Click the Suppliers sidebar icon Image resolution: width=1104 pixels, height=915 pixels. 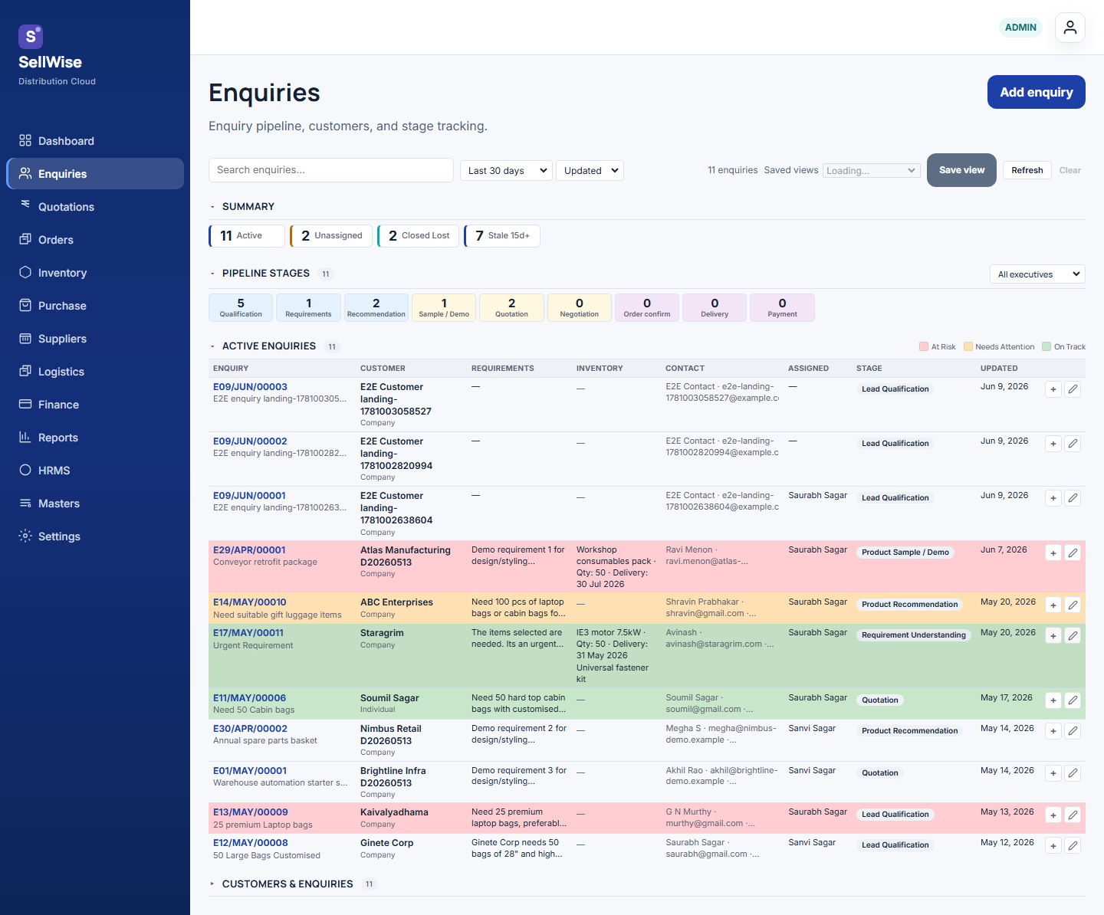tap(25, 338)
